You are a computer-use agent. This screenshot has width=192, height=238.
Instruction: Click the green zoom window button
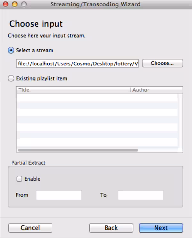coord(23,4)
